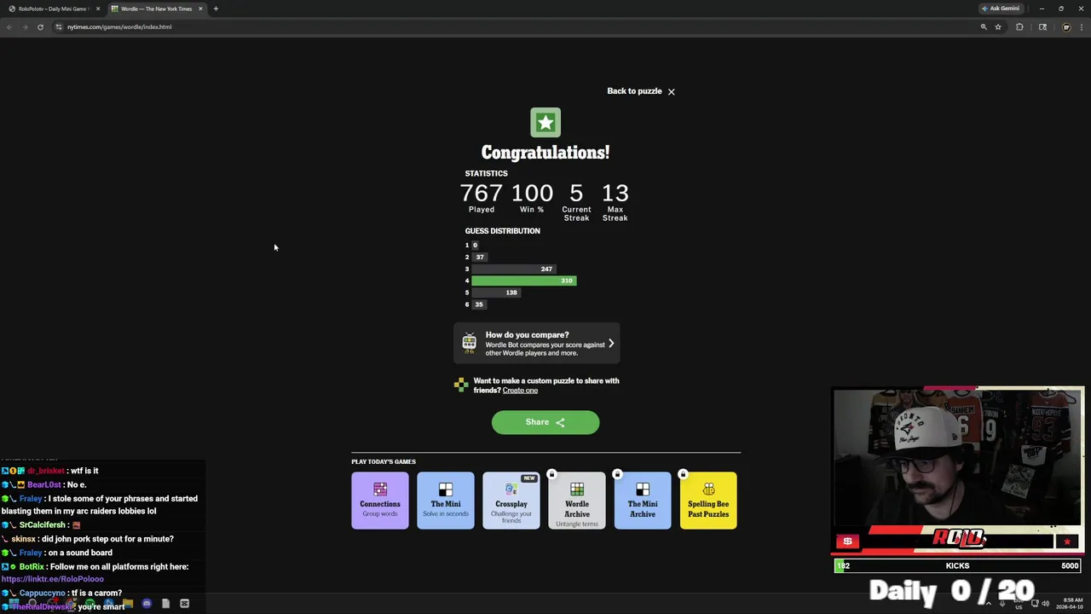Image resolution: width=1091 pixels, height=614 pixels.
Task: Open a new browser tab with the plus icon
Action: [216, 9]
